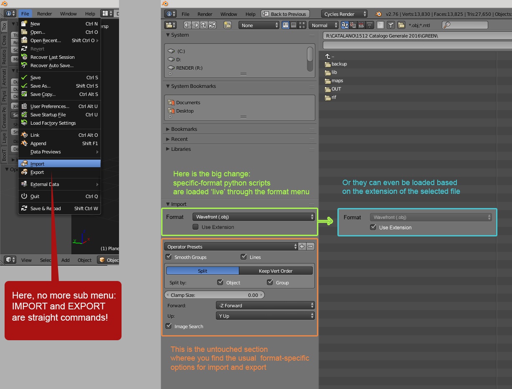
Task: Sort files by size
Action: coord(370,25)
